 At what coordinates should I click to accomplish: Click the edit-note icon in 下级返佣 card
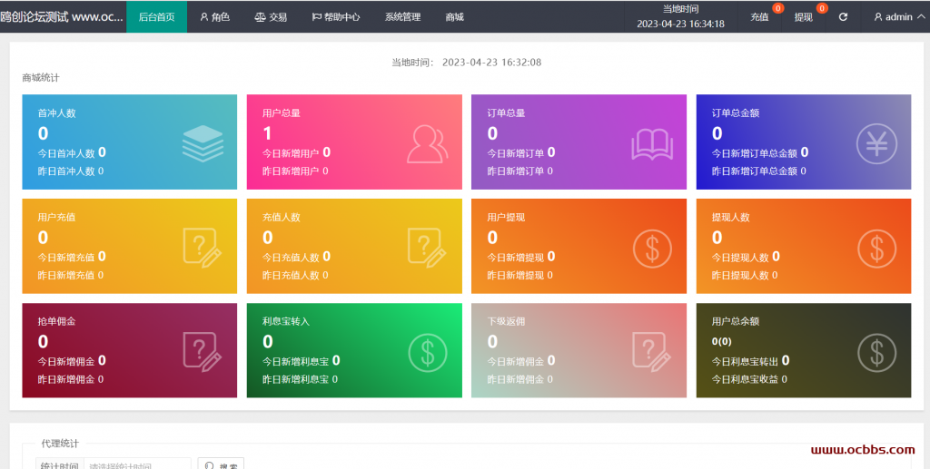[652, 351]
